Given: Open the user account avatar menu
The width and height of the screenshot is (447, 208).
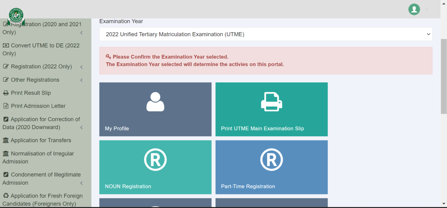Looking at the screenshot, I should pyautogui.click(x=414, y=9).
